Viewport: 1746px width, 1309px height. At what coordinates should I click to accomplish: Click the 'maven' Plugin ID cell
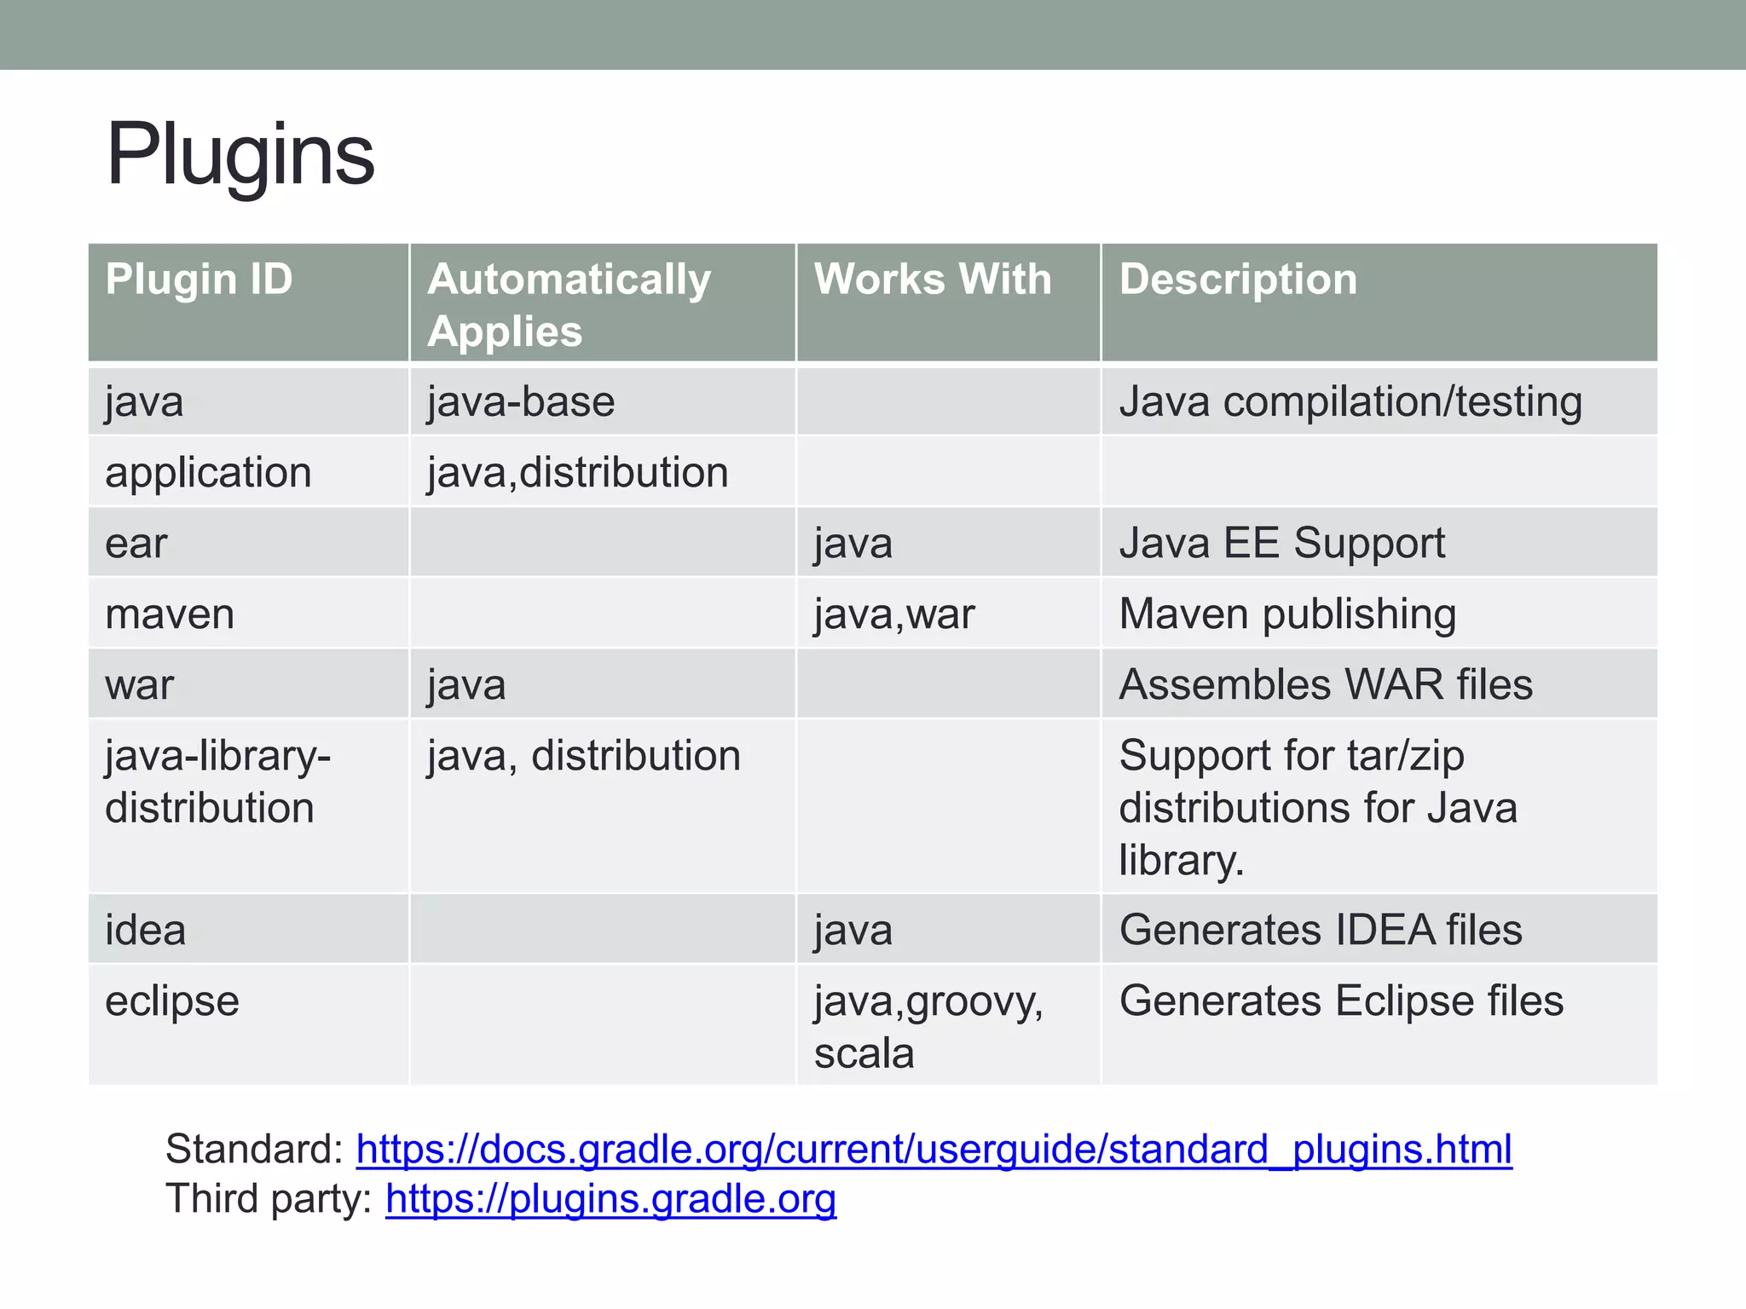pyautogui.click(x=249, y=614)
